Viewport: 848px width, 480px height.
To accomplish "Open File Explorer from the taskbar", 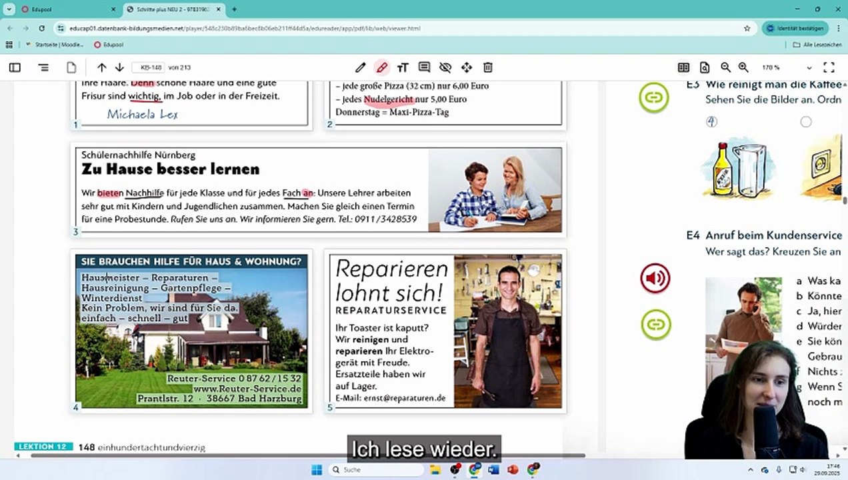I will click(436, 470).
